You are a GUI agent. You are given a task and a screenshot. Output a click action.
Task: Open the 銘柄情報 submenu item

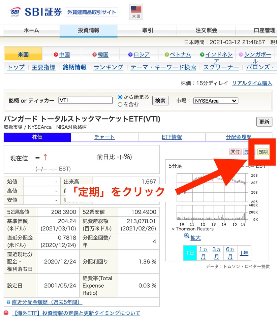(x=74, y=67)
